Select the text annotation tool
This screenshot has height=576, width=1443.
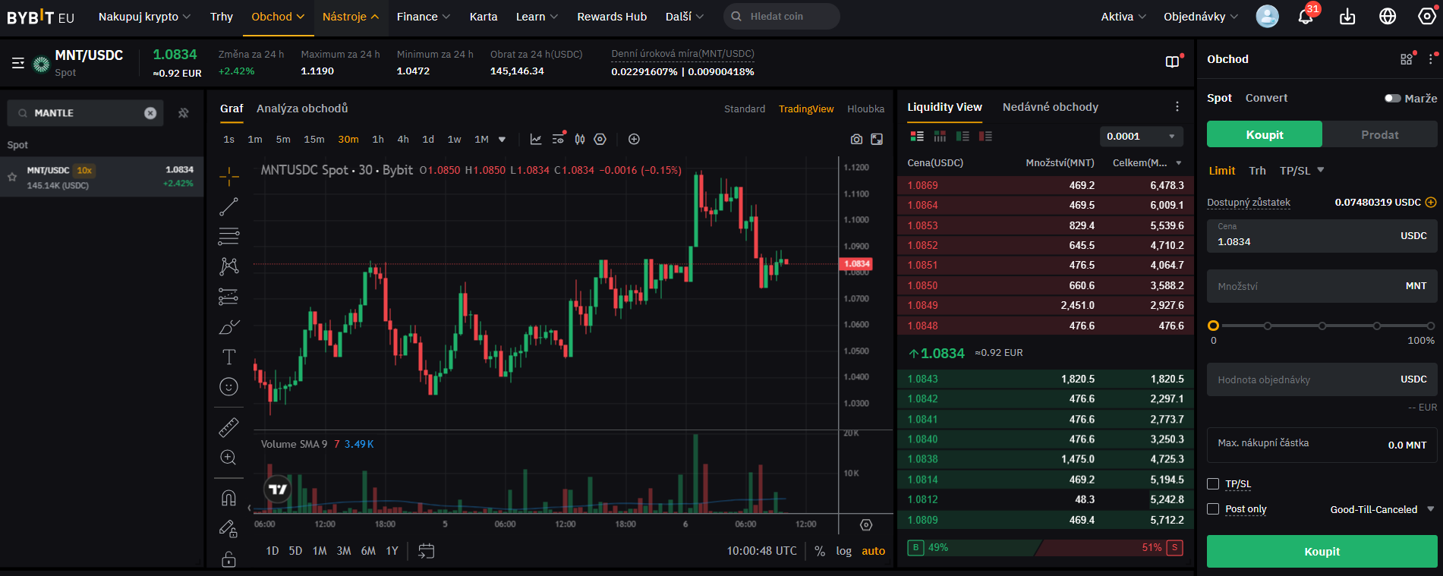pos(228,357)
